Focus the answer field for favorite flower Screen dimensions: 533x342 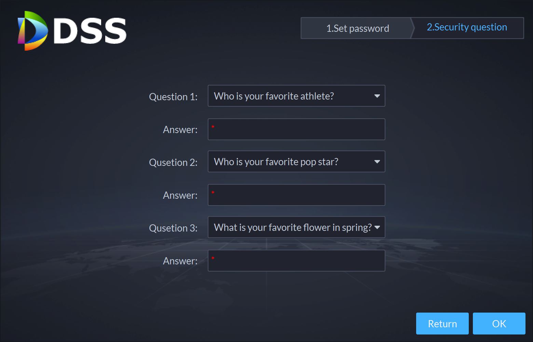(296, 261)
